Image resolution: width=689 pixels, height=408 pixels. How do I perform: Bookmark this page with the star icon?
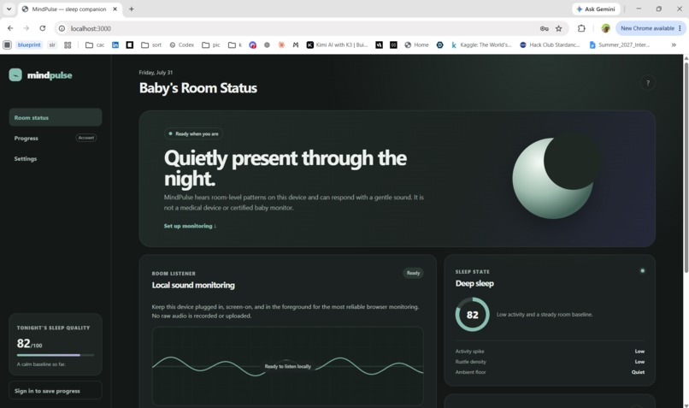pyautogui.click(x=558, y=28)
